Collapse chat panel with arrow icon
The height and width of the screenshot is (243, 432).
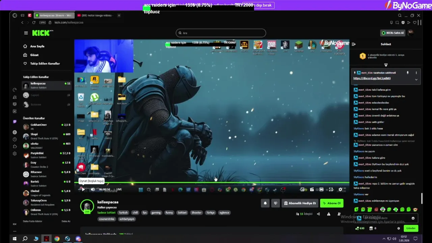[354, 44]
